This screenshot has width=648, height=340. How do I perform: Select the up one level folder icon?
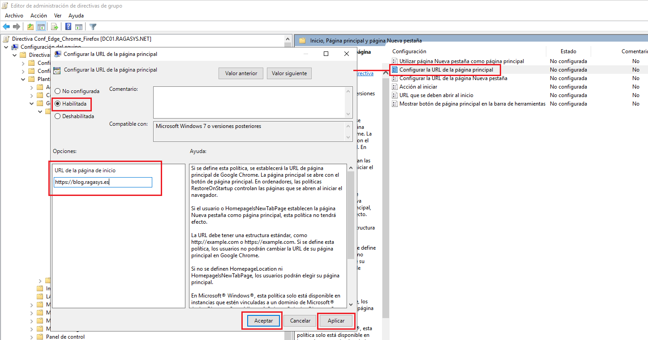tap(30, 26)
